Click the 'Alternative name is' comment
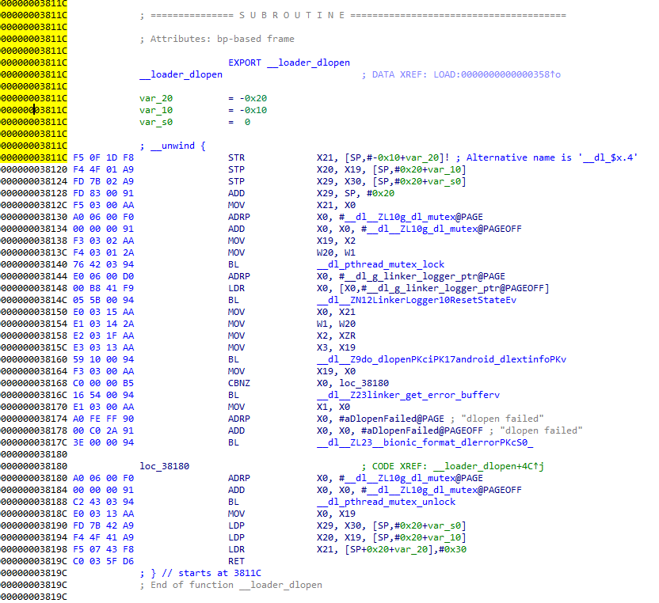 point(547,158)
